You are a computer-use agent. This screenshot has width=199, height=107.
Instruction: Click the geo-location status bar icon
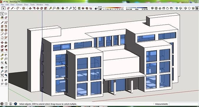point(2,104)
